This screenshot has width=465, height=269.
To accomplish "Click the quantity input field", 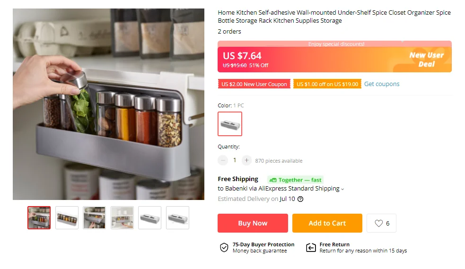I will [235, 160].
